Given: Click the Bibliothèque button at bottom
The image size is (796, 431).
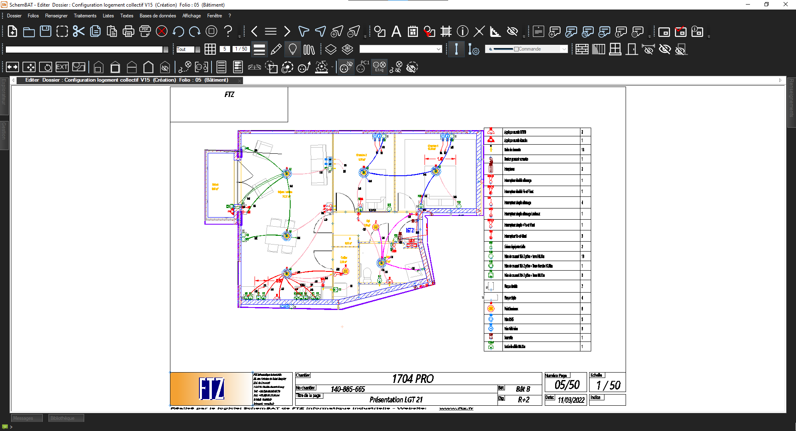Looking at the screenshot, I should [x=66, y=418].
